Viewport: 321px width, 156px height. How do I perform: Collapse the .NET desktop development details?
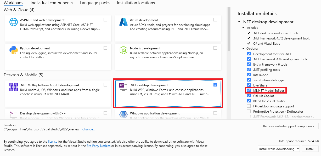tap(239, 22)
